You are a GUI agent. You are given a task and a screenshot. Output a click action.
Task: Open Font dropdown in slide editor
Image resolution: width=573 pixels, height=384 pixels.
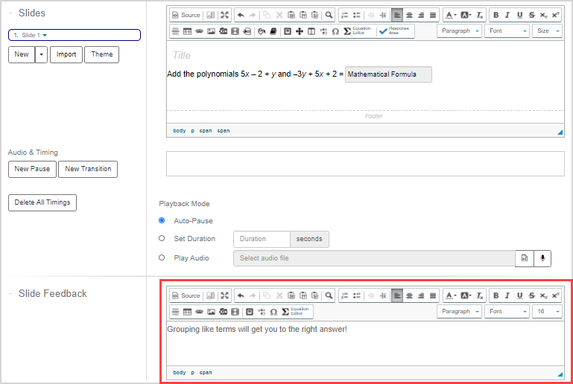507,31
